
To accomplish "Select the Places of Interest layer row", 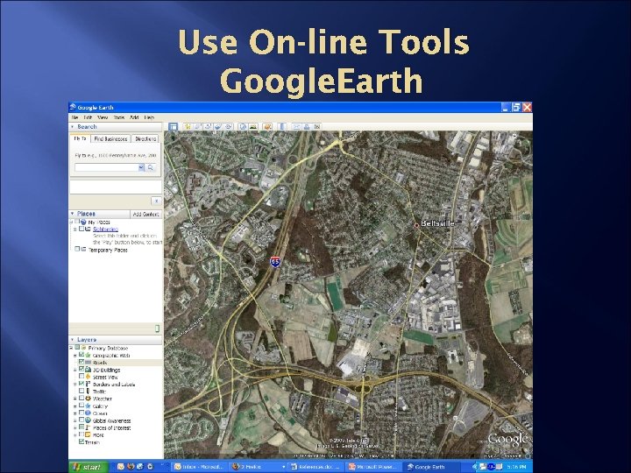I will (x=111, y=428).
